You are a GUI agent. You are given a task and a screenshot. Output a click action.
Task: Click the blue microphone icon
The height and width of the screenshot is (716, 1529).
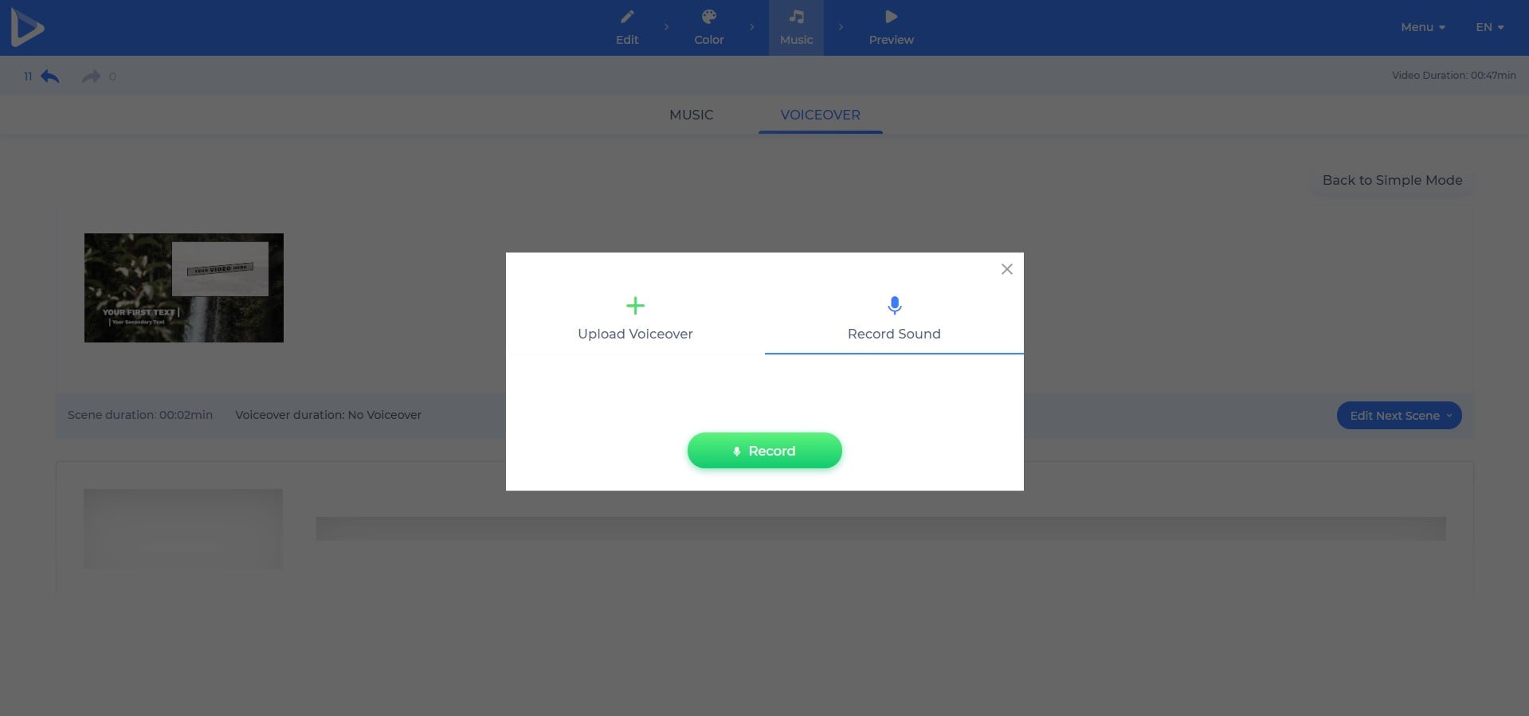pyautogui.click(x=894, y=305)
